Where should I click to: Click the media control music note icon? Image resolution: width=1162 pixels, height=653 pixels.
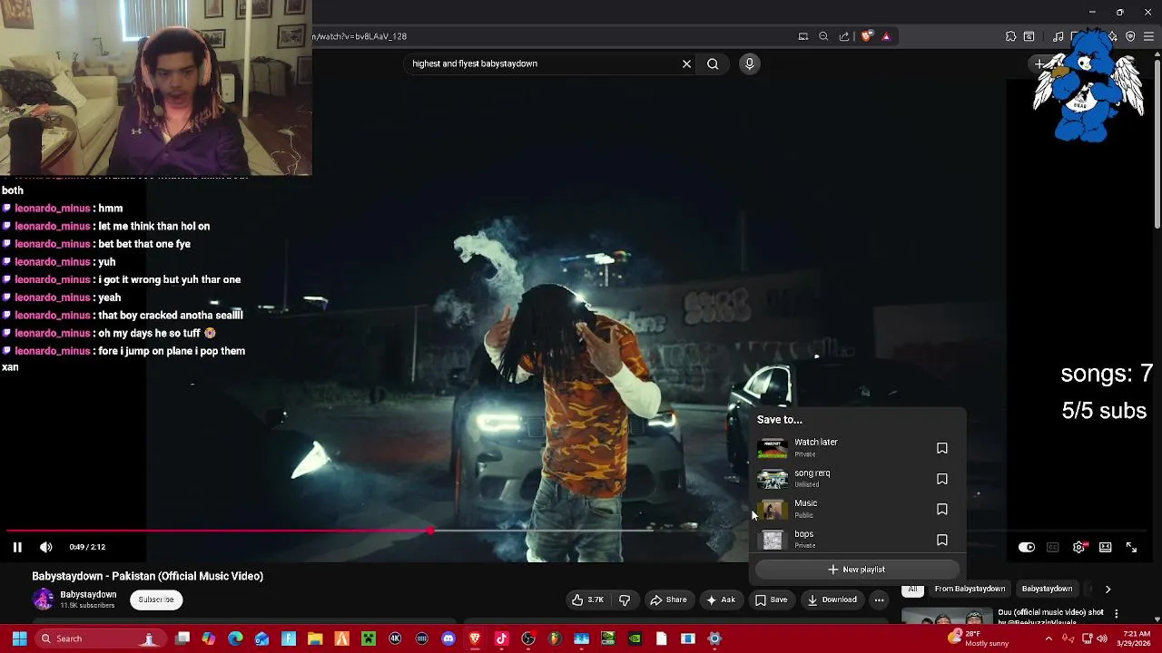pos(1058,36)
